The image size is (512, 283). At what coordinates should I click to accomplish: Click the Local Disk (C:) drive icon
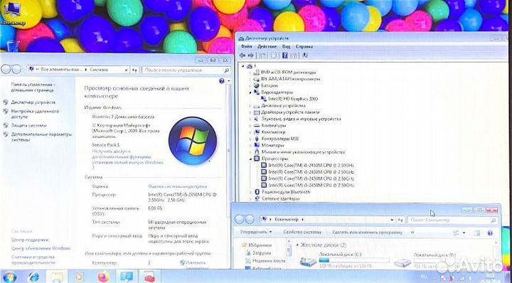pyautogui.click(x=308, y=261)
